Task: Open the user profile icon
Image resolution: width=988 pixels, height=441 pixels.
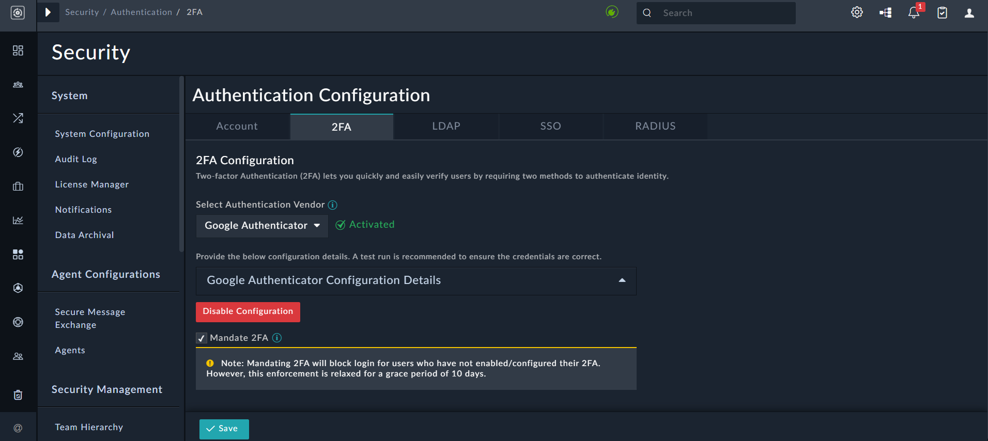Action: 969,13
